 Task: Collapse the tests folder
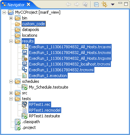11,99
